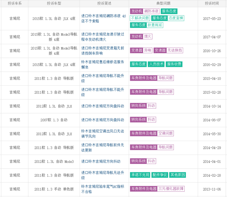The image size is (227, 197).
Task: Select the 三元催化器故障 tag
Action: 171,189
